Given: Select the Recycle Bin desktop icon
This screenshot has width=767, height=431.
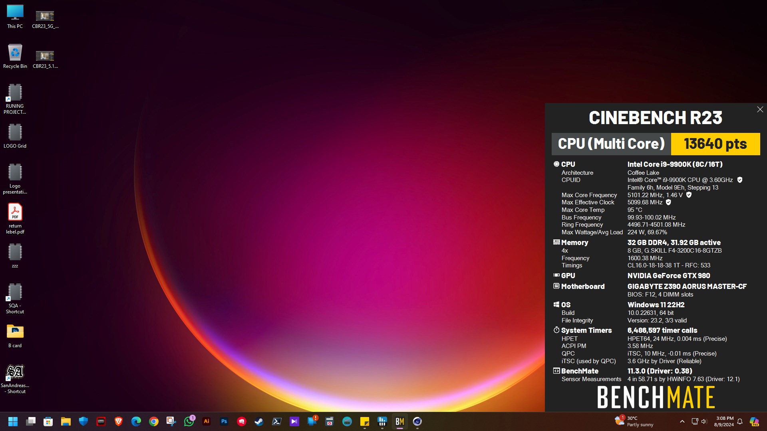Looking at the screenshot, I should click(x=15, y=56).
